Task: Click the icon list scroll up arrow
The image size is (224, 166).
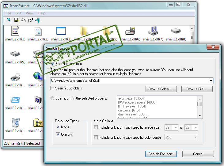Action: (192, 28)
